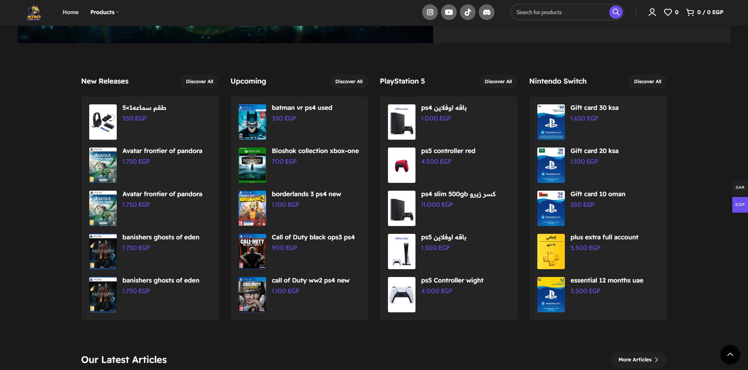Open Call of Duty black ops3 cover
Image resolution: width=748 pixels, height=370 pixels.
(252, 252)
